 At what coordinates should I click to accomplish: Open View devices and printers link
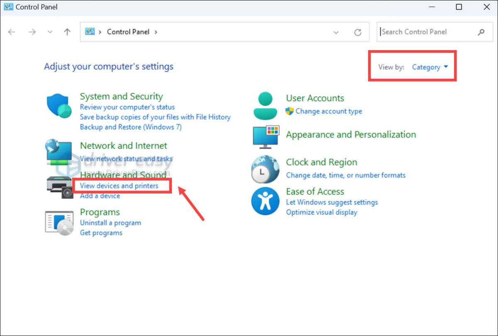[x=119, y=186]
